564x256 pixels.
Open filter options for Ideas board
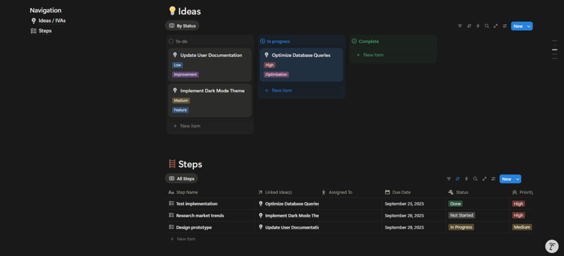pyautogui.click(x=460, y=26)
